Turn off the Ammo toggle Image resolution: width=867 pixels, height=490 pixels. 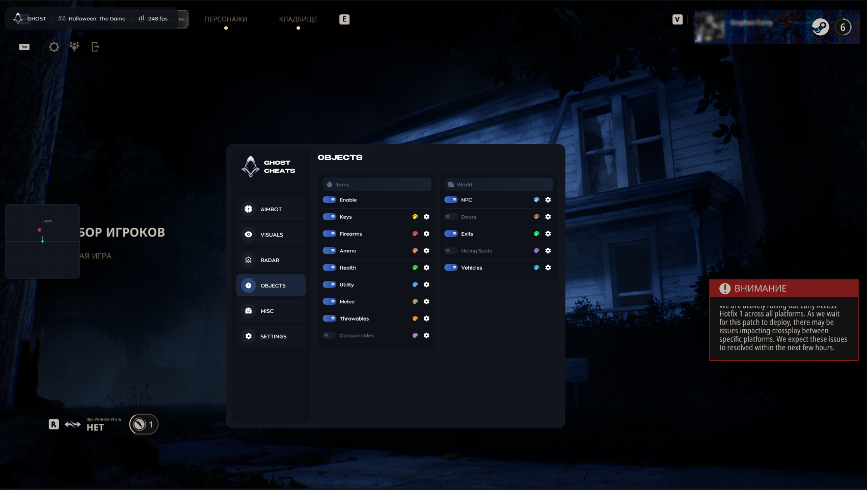(330, 251)
